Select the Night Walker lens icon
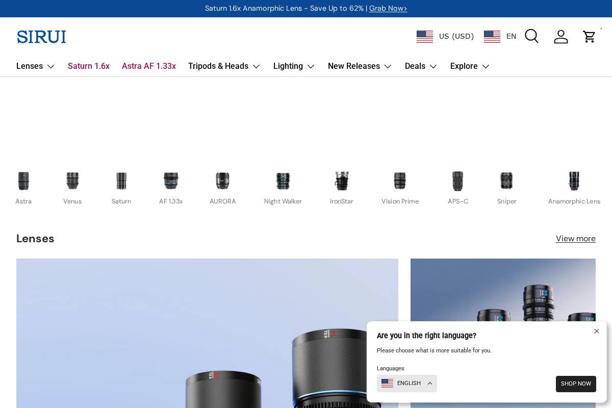 (283, 181)
